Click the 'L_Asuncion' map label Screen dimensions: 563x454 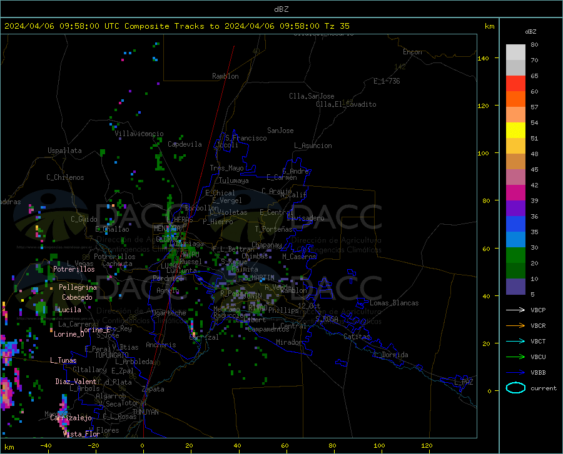pyautogui.click(x=313, y=146)
